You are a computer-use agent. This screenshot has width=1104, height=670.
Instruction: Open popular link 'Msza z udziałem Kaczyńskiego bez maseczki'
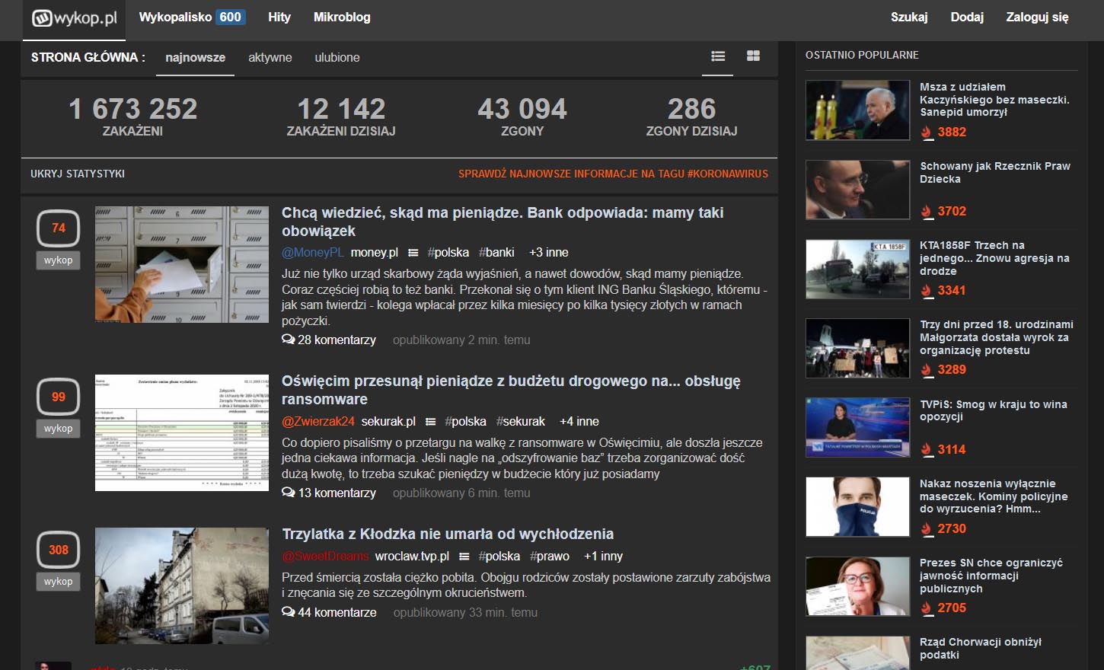[x=994, y=100]
